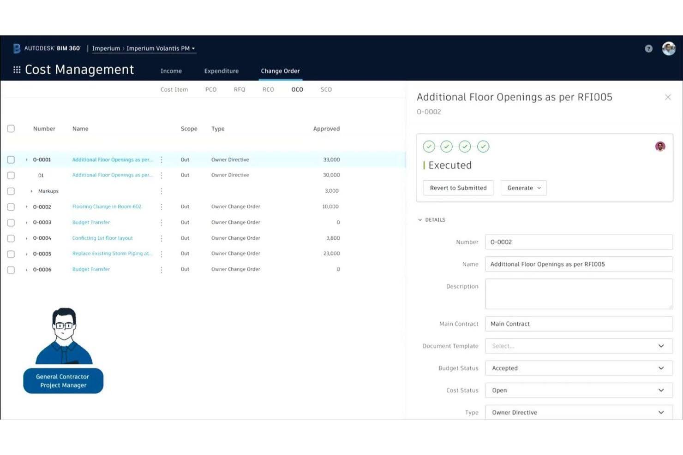Switch to the Income tab
This screenshot has width=683, height=455.
[x=171, y=71]
